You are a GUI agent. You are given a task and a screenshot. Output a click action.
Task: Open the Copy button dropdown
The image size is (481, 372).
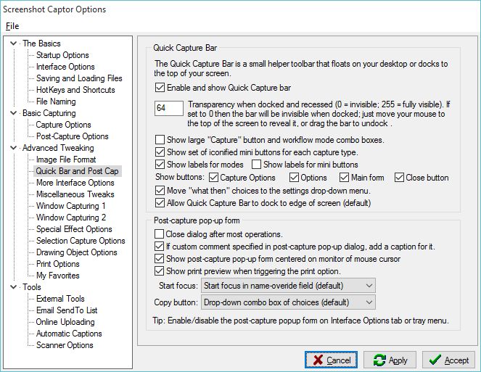pos(288,302)
